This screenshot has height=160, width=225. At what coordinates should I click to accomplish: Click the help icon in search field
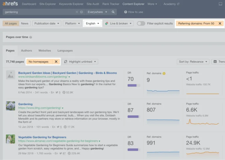point(81,12)
